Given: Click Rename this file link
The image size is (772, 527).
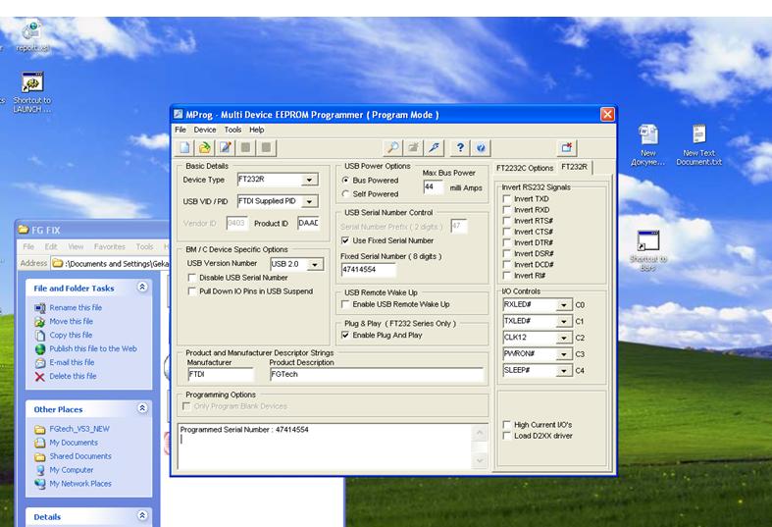Looking at the screenshot, I should coord(76,308).
